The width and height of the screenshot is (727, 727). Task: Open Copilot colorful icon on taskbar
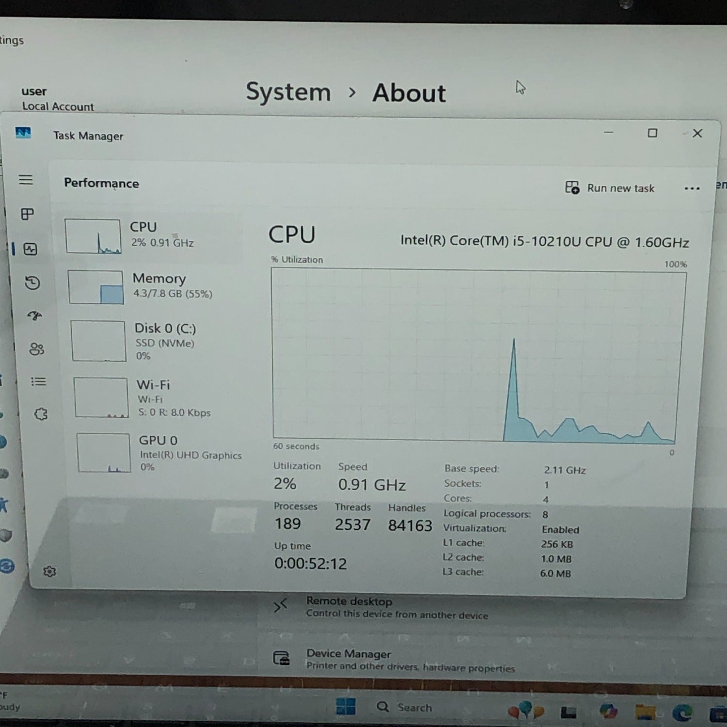coord(608,711)
